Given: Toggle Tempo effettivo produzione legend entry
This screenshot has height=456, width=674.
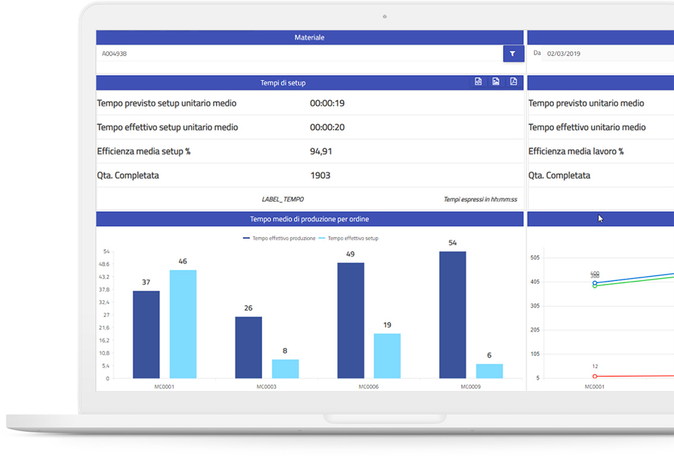Looking at the screenshot, I should click(279, 238).
